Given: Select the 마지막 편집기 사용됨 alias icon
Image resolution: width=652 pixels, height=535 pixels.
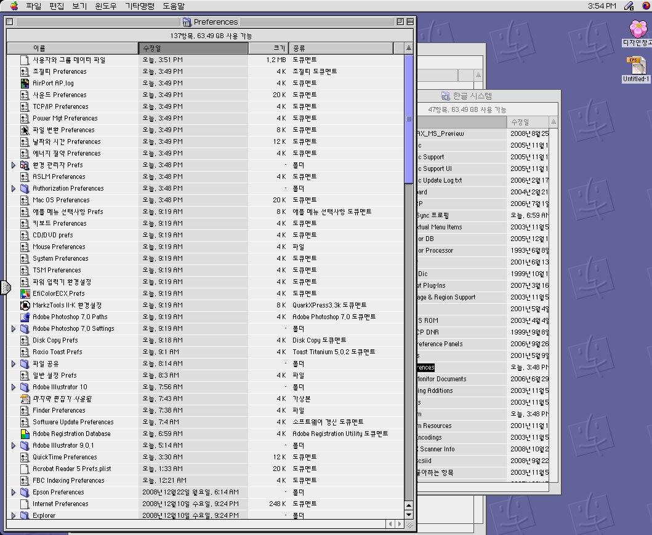Looking at the screenshot, I should pos(25,398).
